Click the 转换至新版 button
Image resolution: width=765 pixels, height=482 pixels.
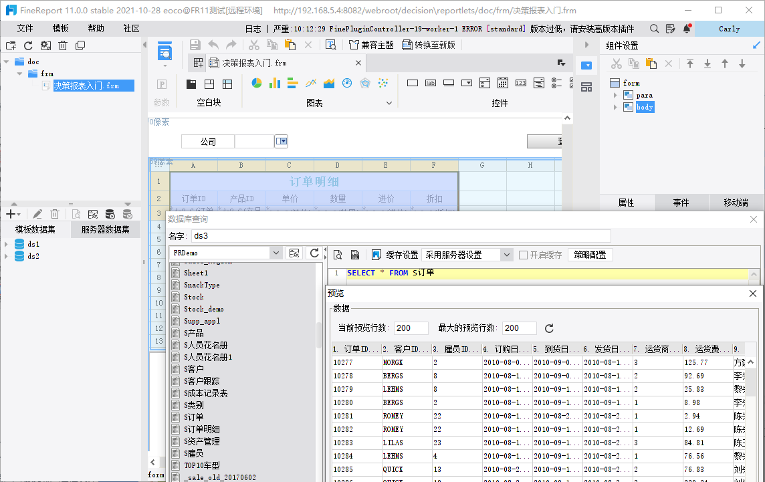pos(429,45)
